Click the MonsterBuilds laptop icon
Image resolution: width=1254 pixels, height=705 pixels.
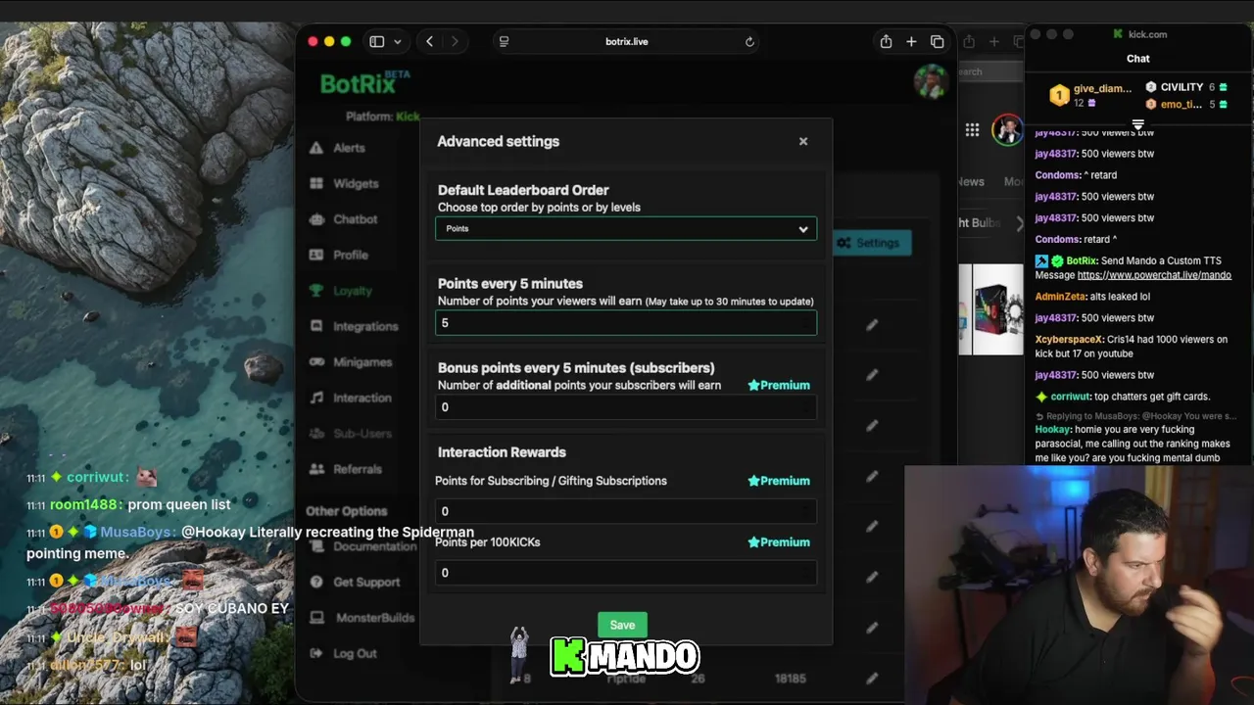click(x=316, y=618)
